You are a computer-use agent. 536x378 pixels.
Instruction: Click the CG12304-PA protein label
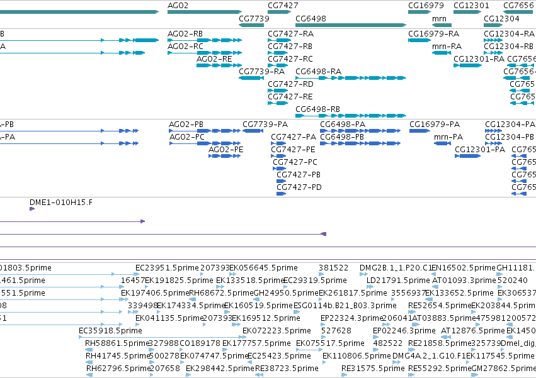coord(510,125)
